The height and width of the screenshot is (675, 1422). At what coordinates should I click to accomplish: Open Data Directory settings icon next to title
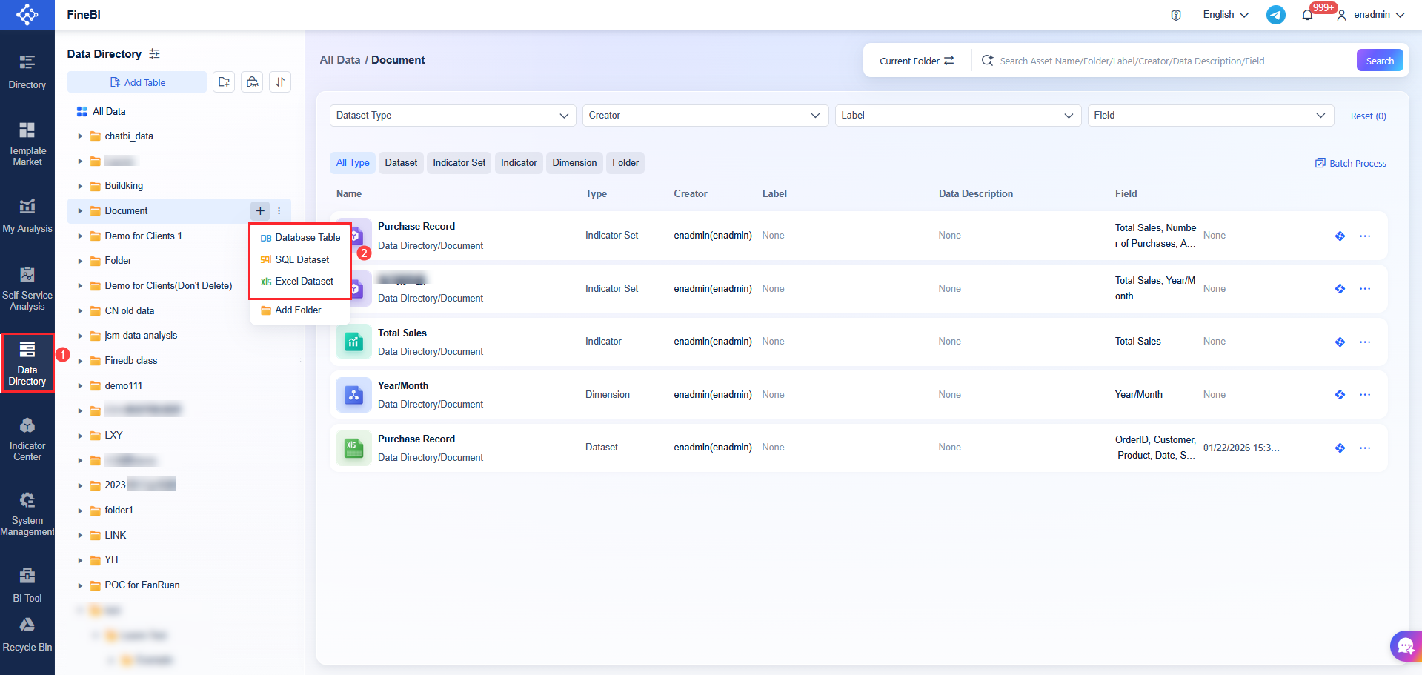pyautogui.click(x=154, y=54)
